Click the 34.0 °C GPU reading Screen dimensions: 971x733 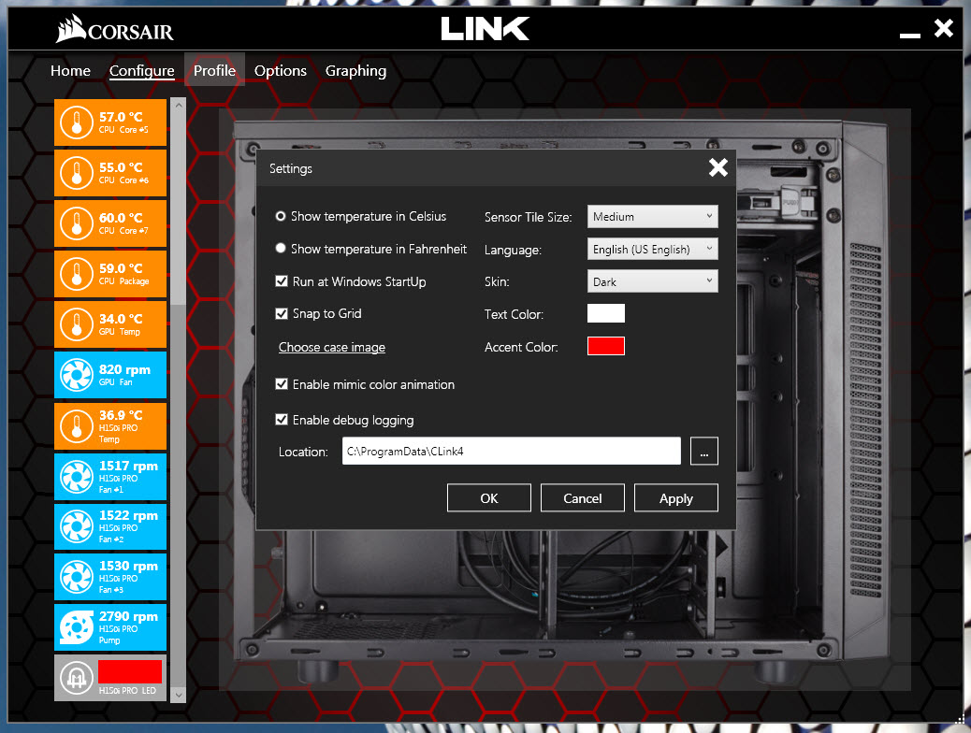[x=121, y=319]
